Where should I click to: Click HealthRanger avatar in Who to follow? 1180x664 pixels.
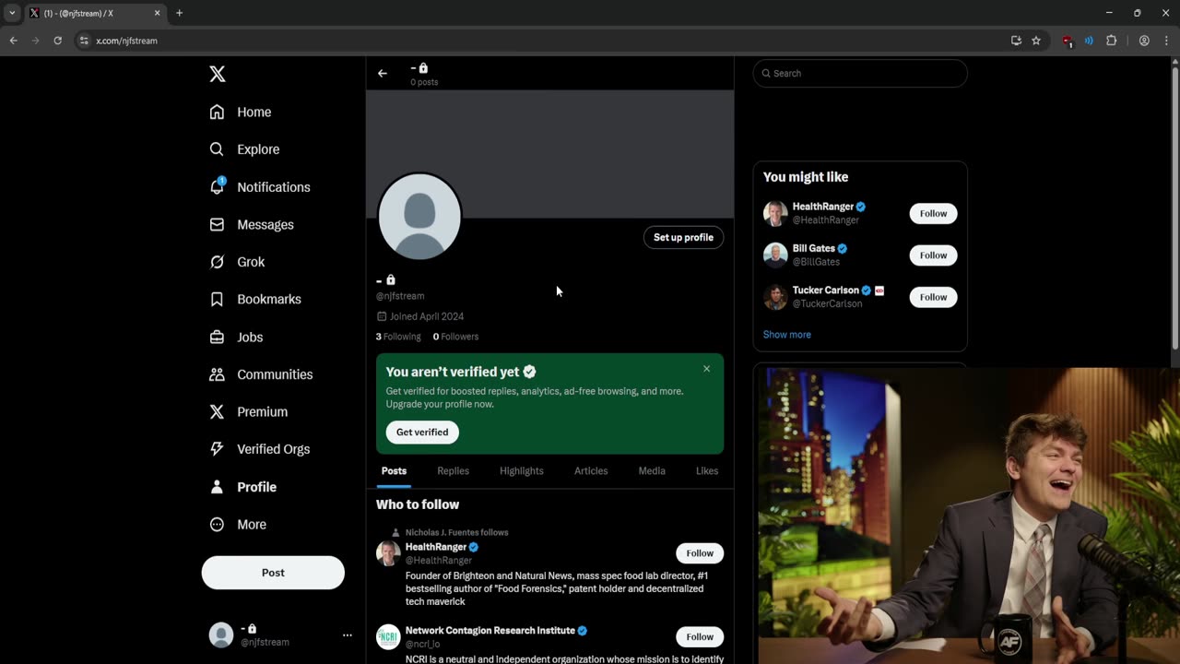(x=389, y=553)
